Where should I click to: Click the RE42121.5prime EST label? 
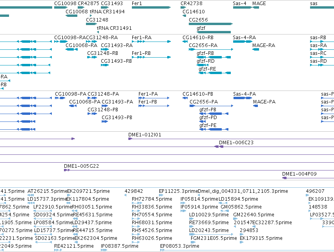pos(74,246)
